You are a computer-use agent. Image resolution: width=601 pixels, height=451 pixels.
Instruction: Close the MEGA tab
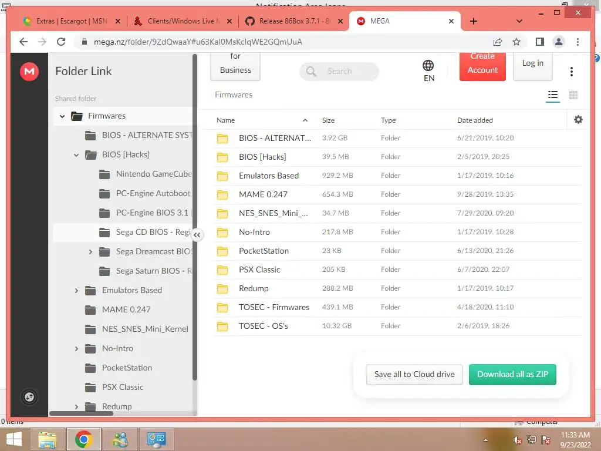[x=451, y=21]
